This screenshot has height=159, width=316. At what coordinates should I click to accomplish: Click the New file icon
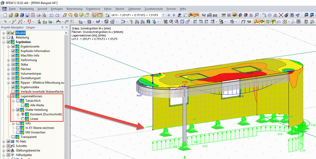5,15
